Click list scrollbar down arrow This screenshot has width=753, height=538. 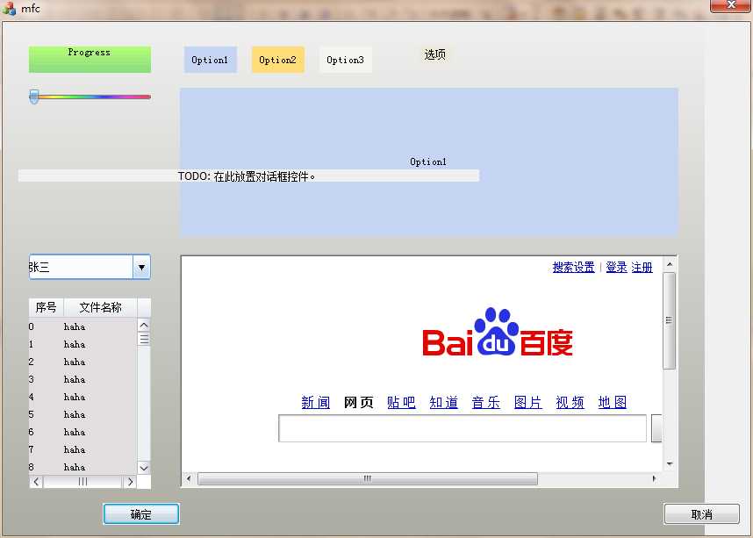coord(144,468)
